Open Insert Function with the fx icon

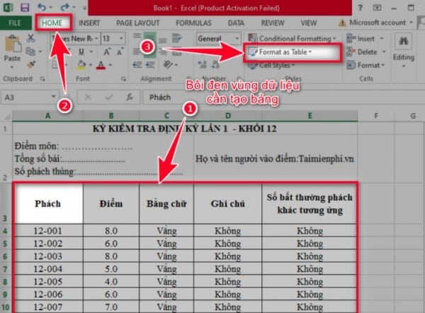click(130, 97)
